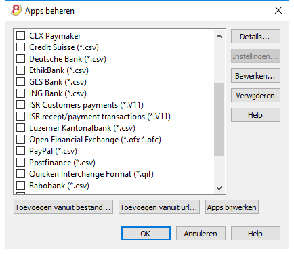Screen dimensions: 294x254
Task: Click the Bewerken... button
Action: tap(255, 76)
